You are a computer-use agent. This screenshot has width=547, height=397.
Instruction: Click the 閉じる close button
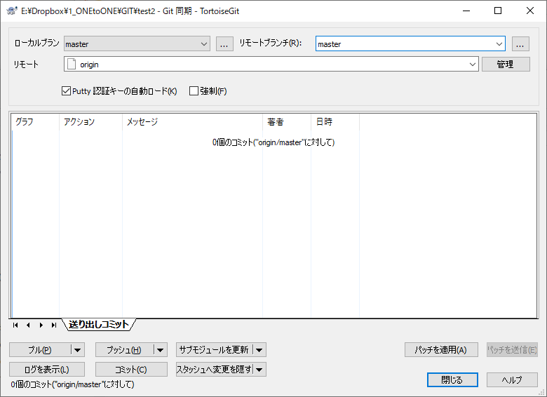point(452,380)
